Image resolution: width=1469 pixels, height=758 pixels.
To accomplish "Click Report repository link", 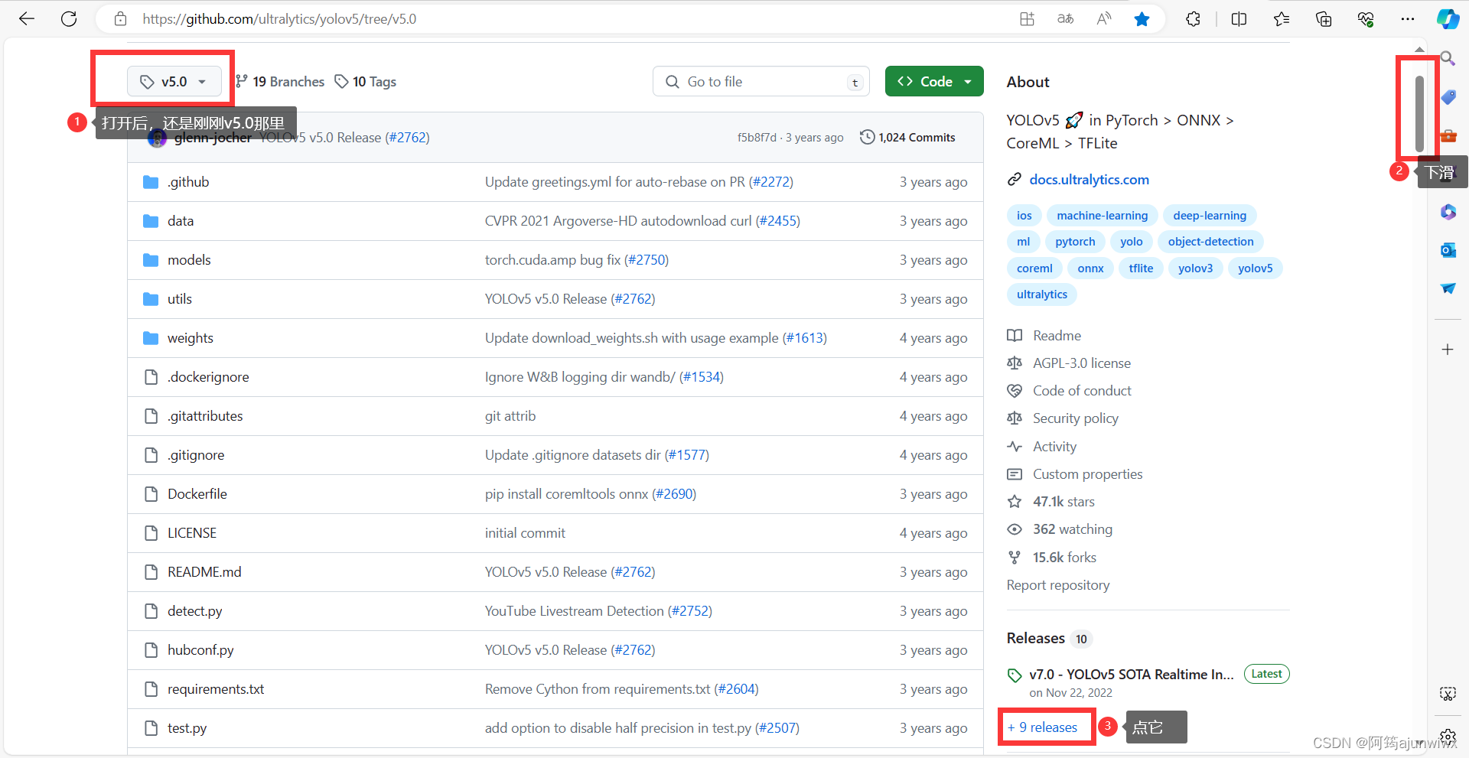I will click(x=1057, y=585).
